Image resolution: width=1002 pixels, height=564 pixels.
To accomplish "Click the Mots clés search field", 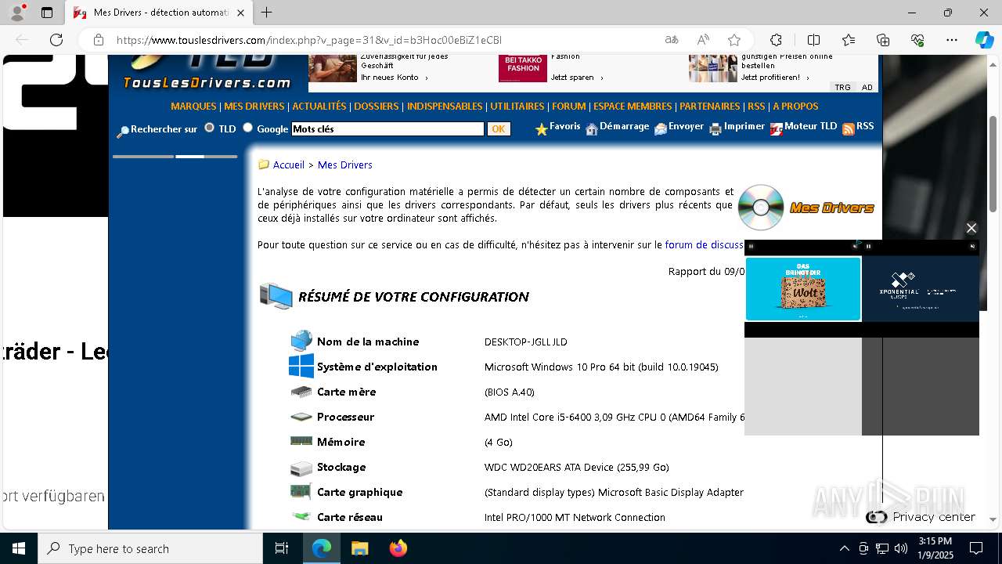I will pos(387,129).
